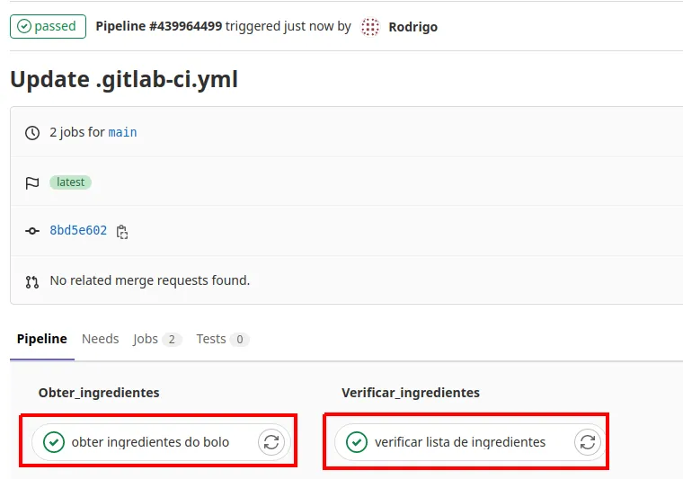Click the latest badge
This screenshot has height=479, width=683.
pyautogui.click(x=71, y=182)
